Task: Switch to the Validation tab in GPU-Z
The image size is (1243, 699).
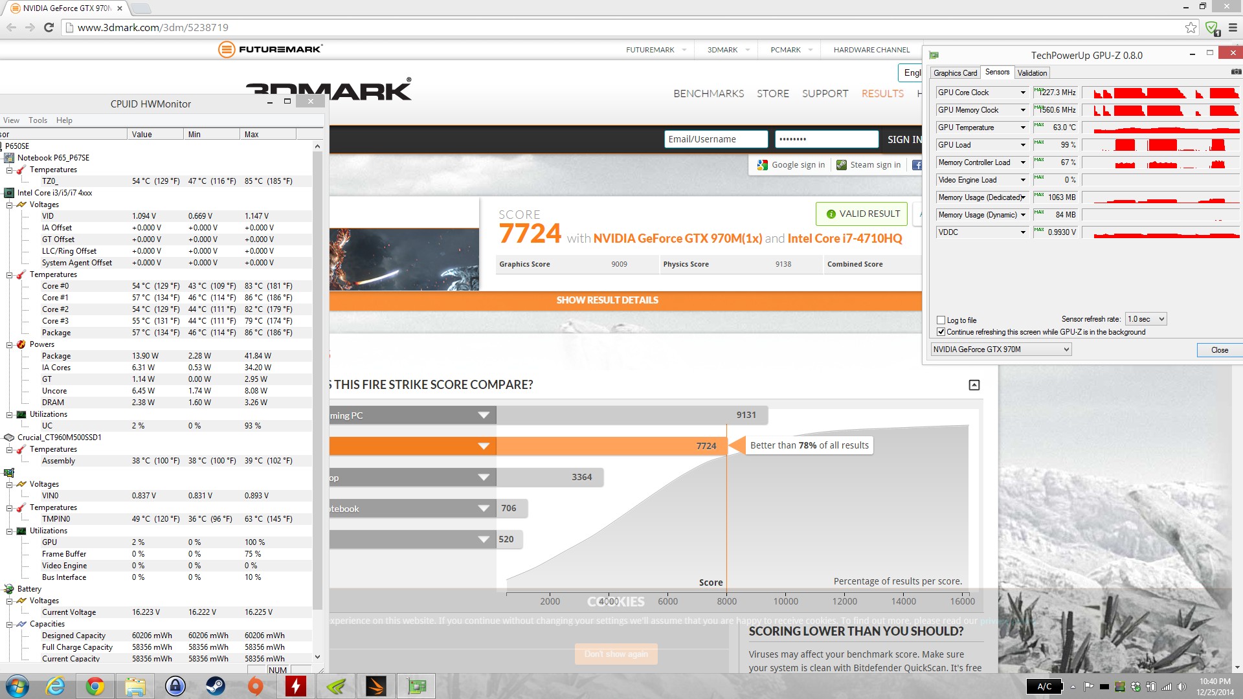Action: (1032, 73)
